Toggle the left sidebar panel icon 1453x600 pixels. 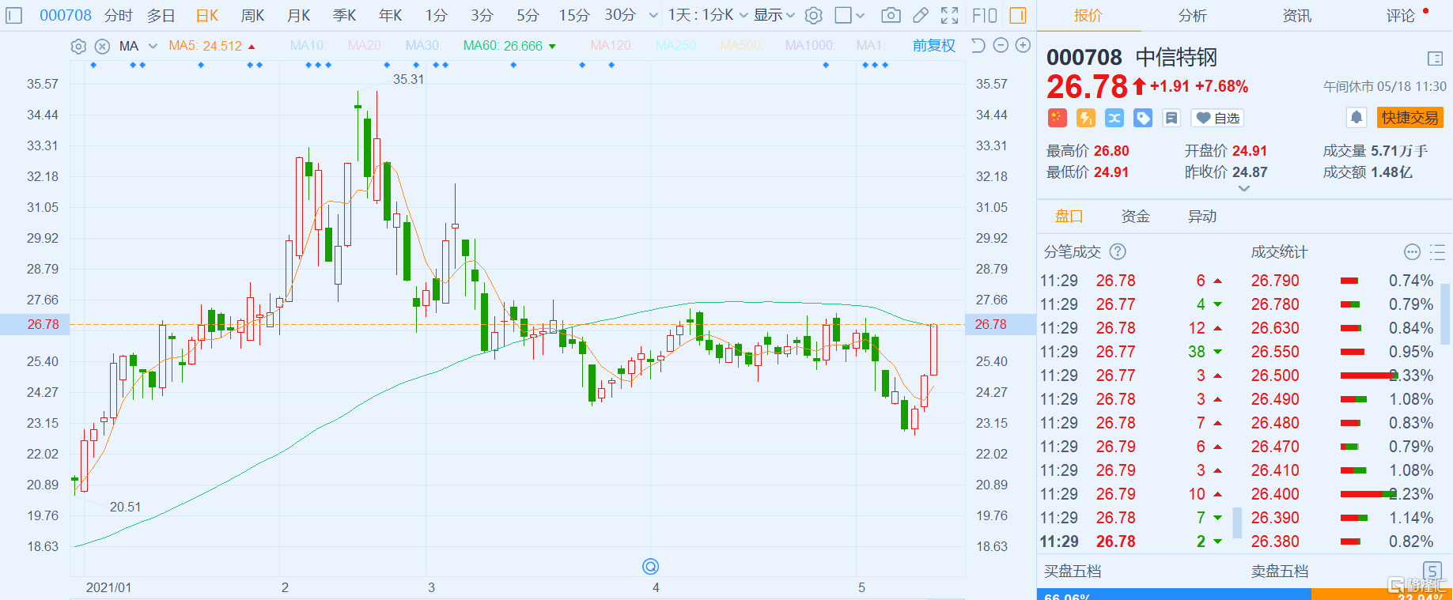(14, 15)
